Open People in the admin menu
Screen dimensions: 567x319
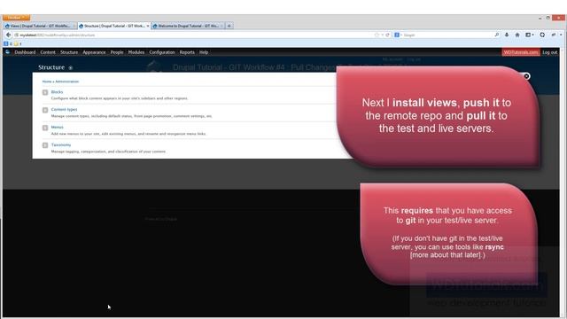(x=117, y=52)
